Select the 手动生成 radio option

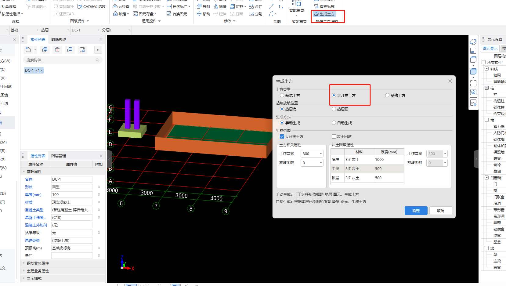(x=282, y=123)
